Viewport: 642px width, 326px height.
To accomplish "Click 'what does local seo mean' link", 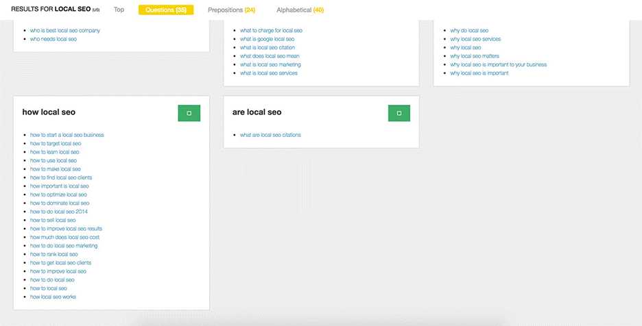I will point(269,56).
